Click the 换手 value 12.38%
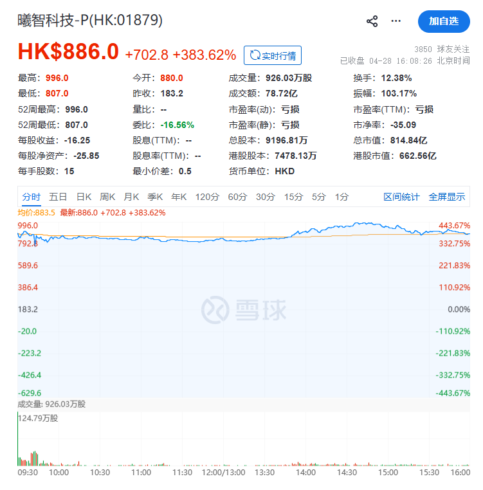 pyautogui.click(x=396, y=78)
